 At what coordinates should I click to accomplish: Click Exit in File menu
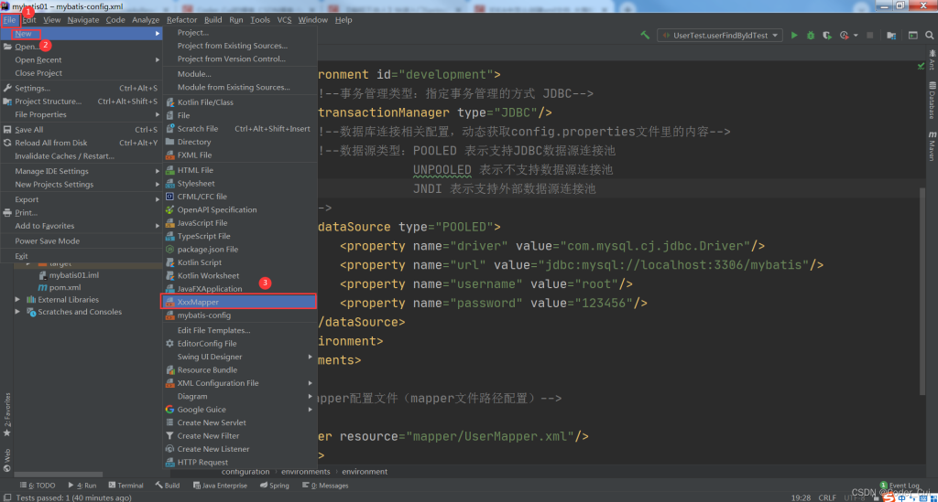pyautogui.click(x=82, y=256)
